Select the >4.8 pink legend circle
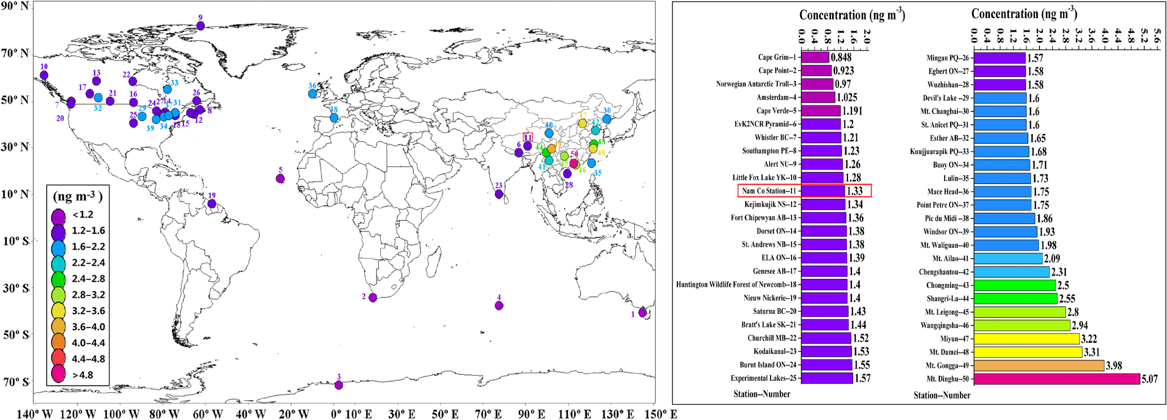The height and width of the screenshot is (420, 1167). coord(58,375)
